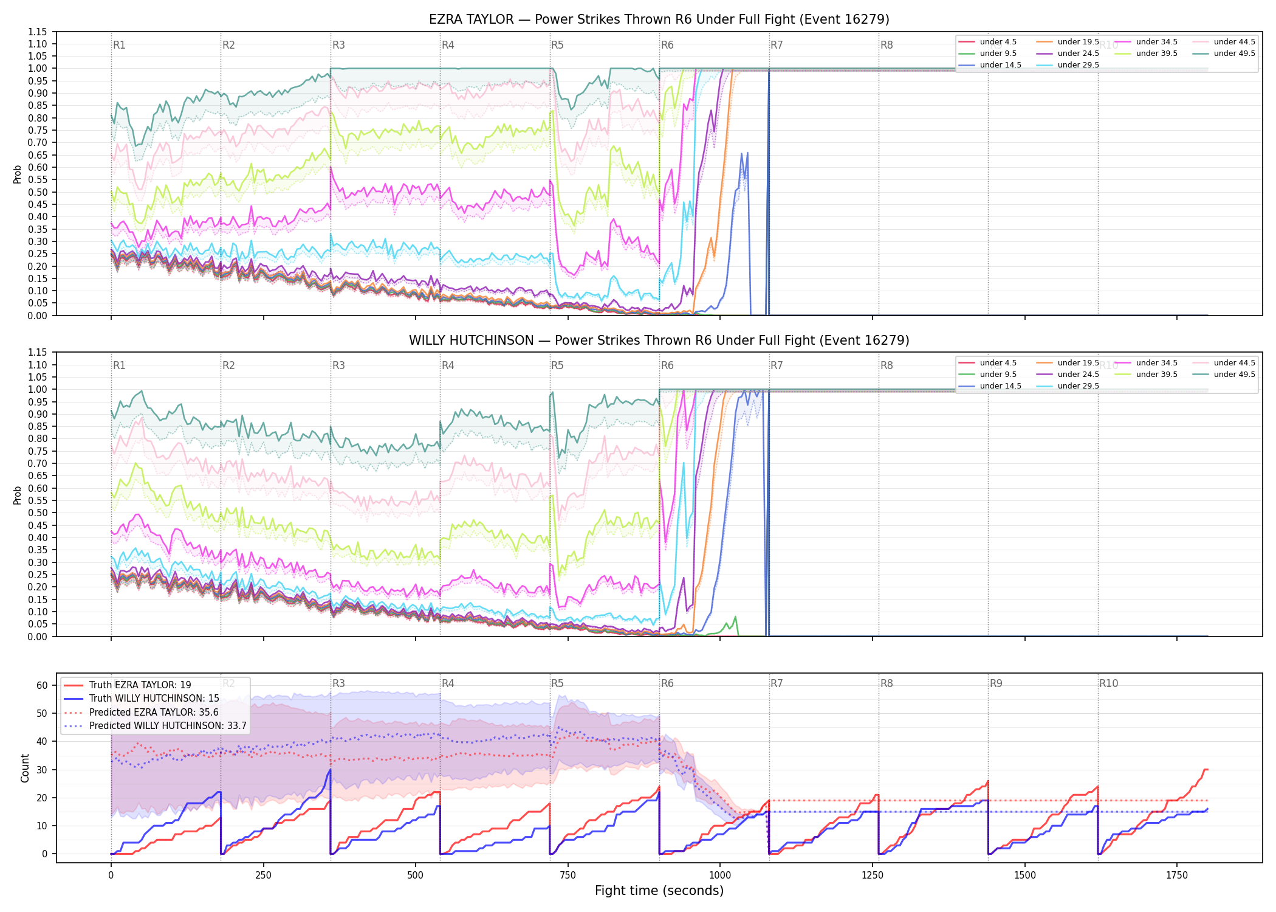Click the 'under 19.5' legend entry in the Willy Hutchinson chart
Screen dimensions: 1276x912
[x=1068, y=363]
